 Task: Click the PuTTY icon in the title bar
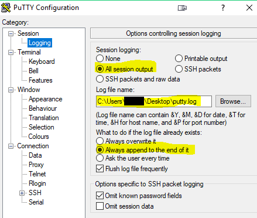point(6,8)
